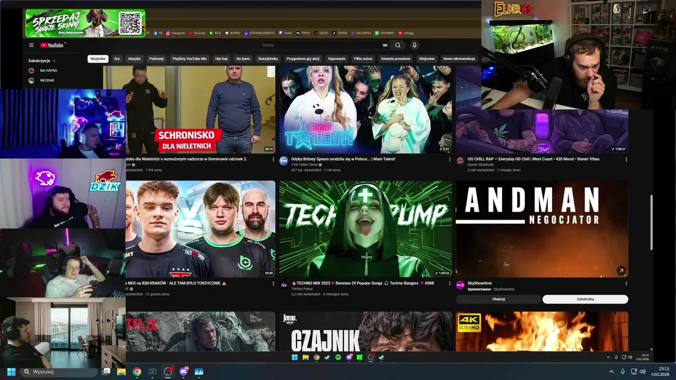The height and width of the screenshot is (380, 676).
Task: Open options menu for SkyShowtime ad
Action: [626, 283]
